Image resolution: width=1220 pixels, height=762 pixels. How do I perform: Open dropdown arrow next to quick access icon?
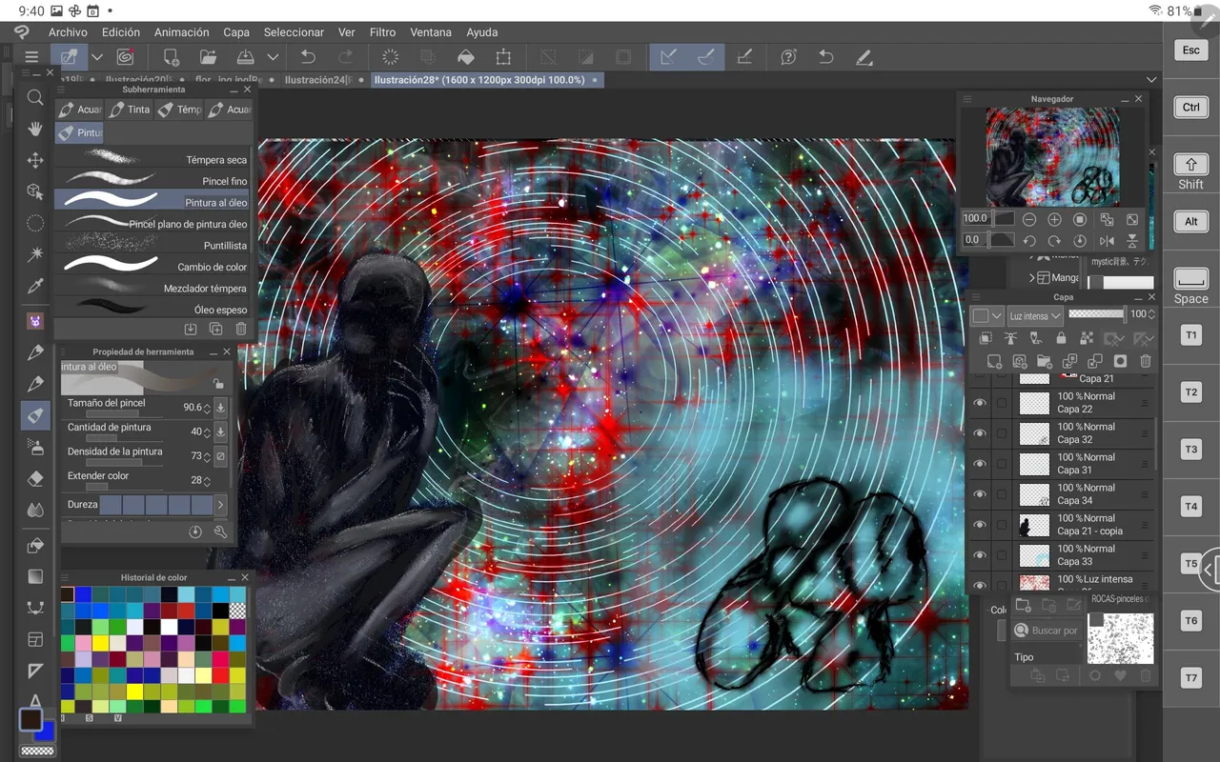pos(97,57)
